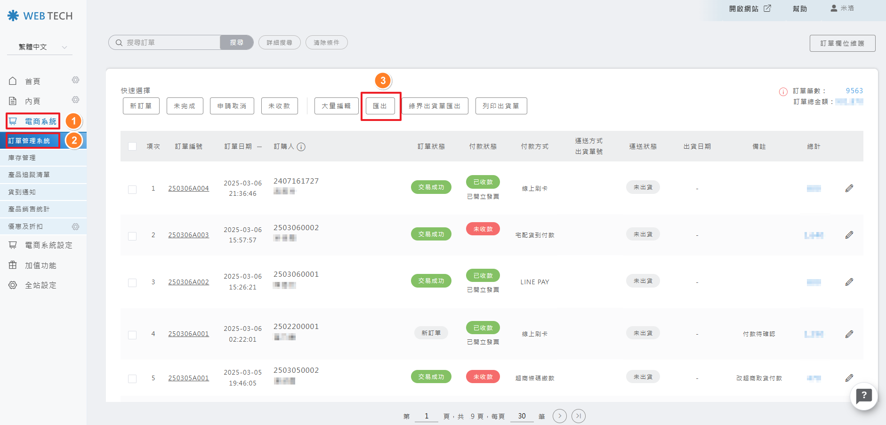Click the info icon beside 訂單筆數
Image resolution: width=886 pixels, height=425 pixels.
(x=783, y=92)
